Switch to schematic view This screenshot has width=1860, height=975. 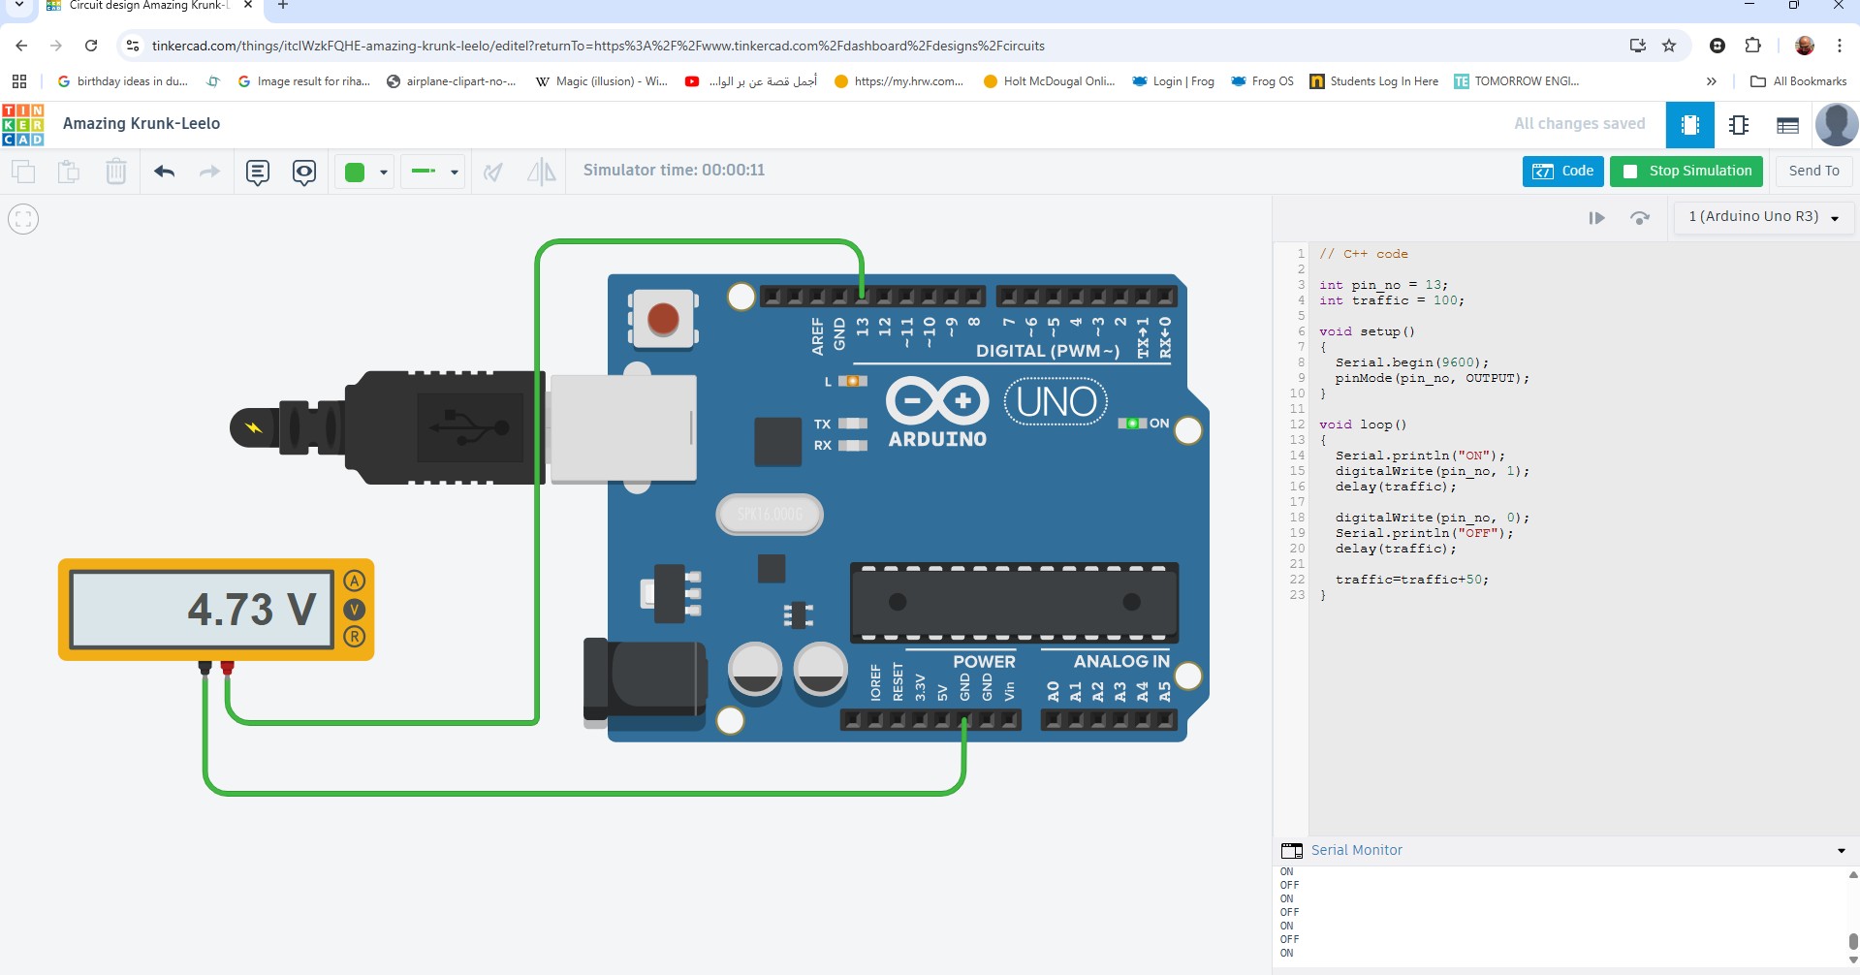pos(1739,125)
